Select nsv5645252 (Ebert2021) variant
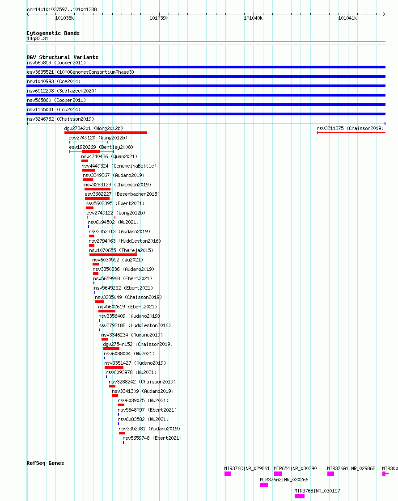Viewport: 398px width, 501px height. pos(123,288)
